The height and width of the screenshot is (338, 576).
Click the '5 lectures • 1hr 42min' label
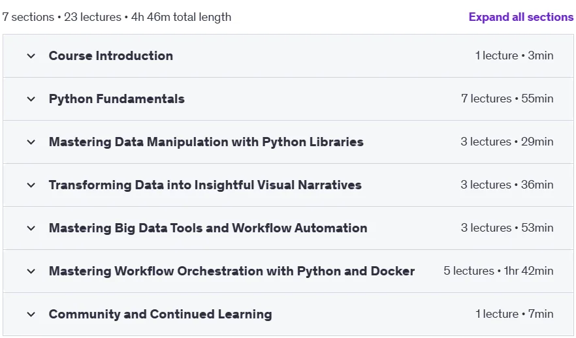tap(498, 271)
